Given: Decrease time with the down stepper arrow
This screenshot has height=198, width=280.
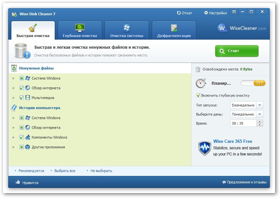Looking at the screenshot, I should pyautogui.click(x=259, y=125).
